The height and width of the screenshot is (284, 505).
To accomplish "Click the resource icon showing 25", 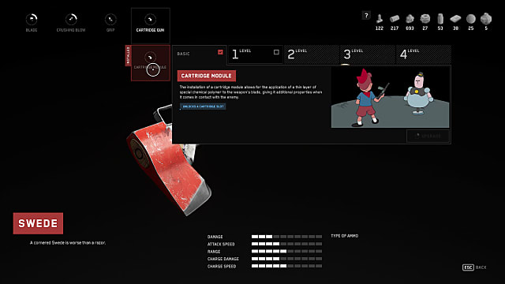I will tap(471, 19).
